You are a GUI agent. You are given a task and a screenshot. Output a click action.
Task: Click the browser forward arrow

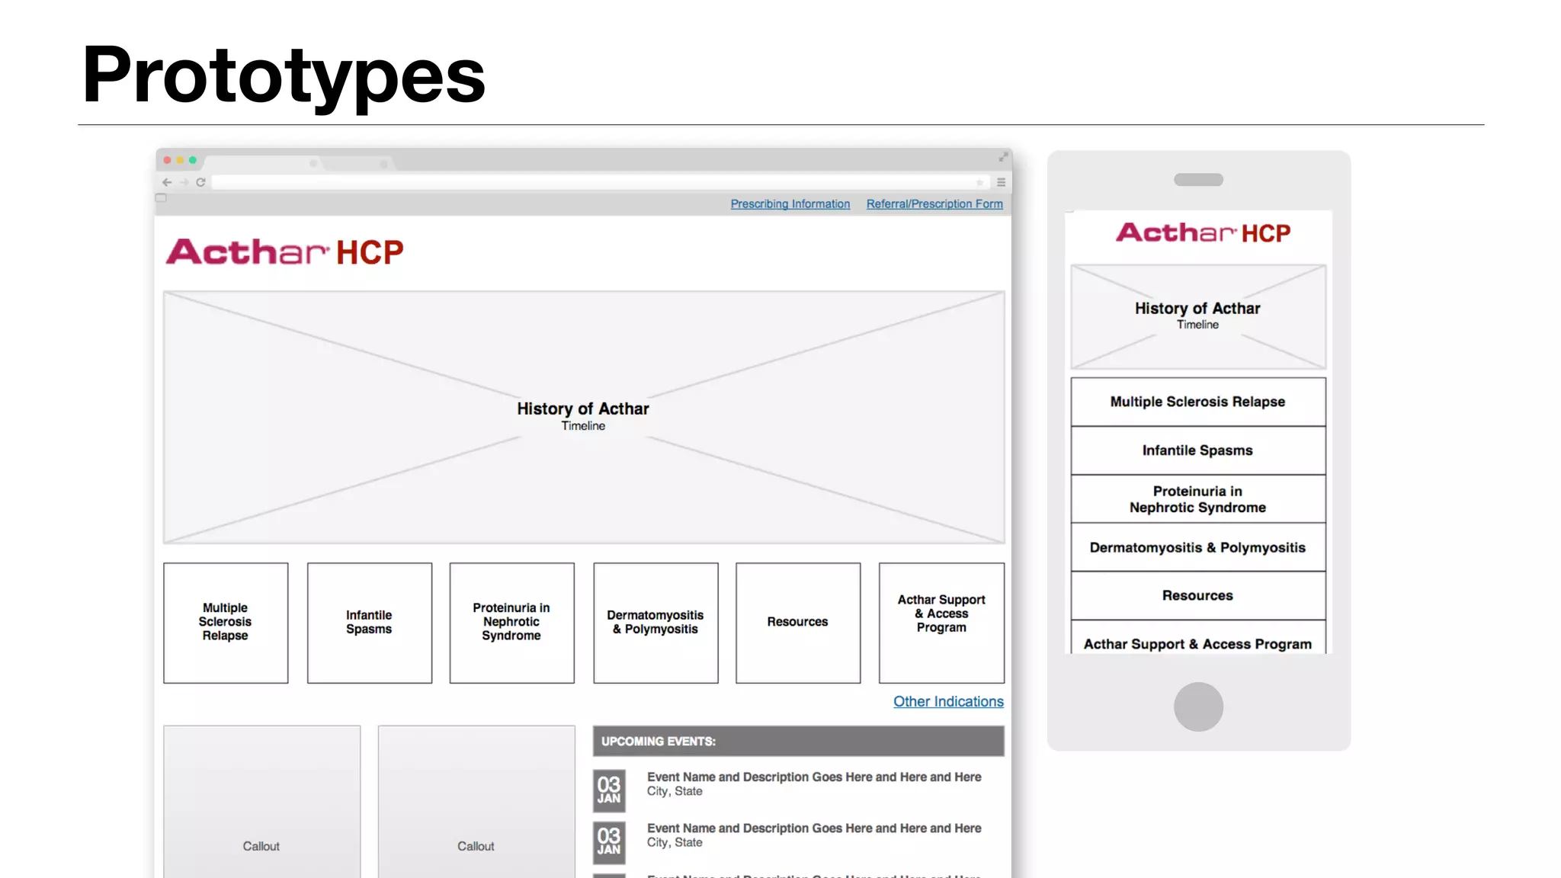pos(184,182)
